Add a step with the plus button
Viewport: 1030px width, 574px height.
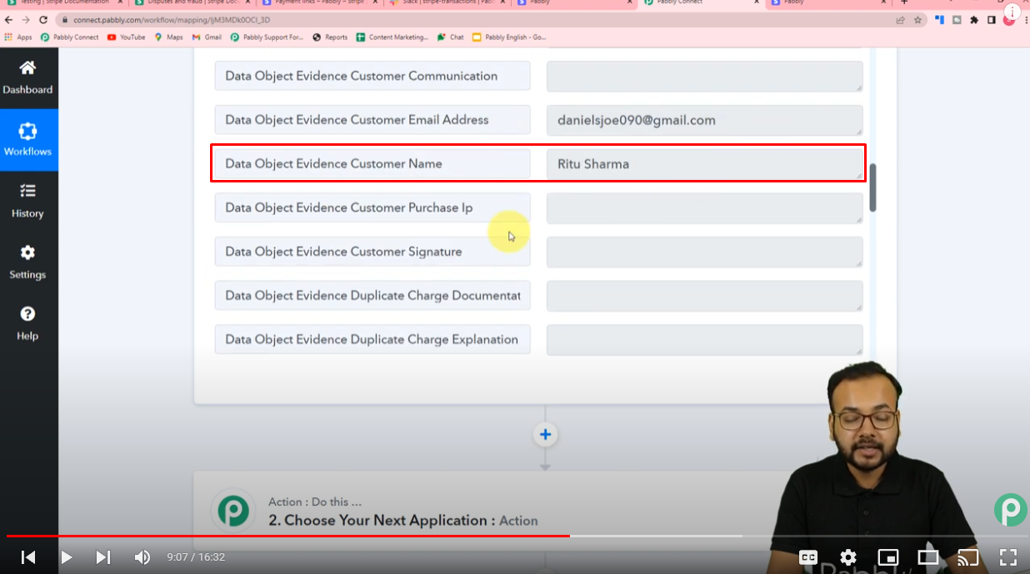click(545, 434)
